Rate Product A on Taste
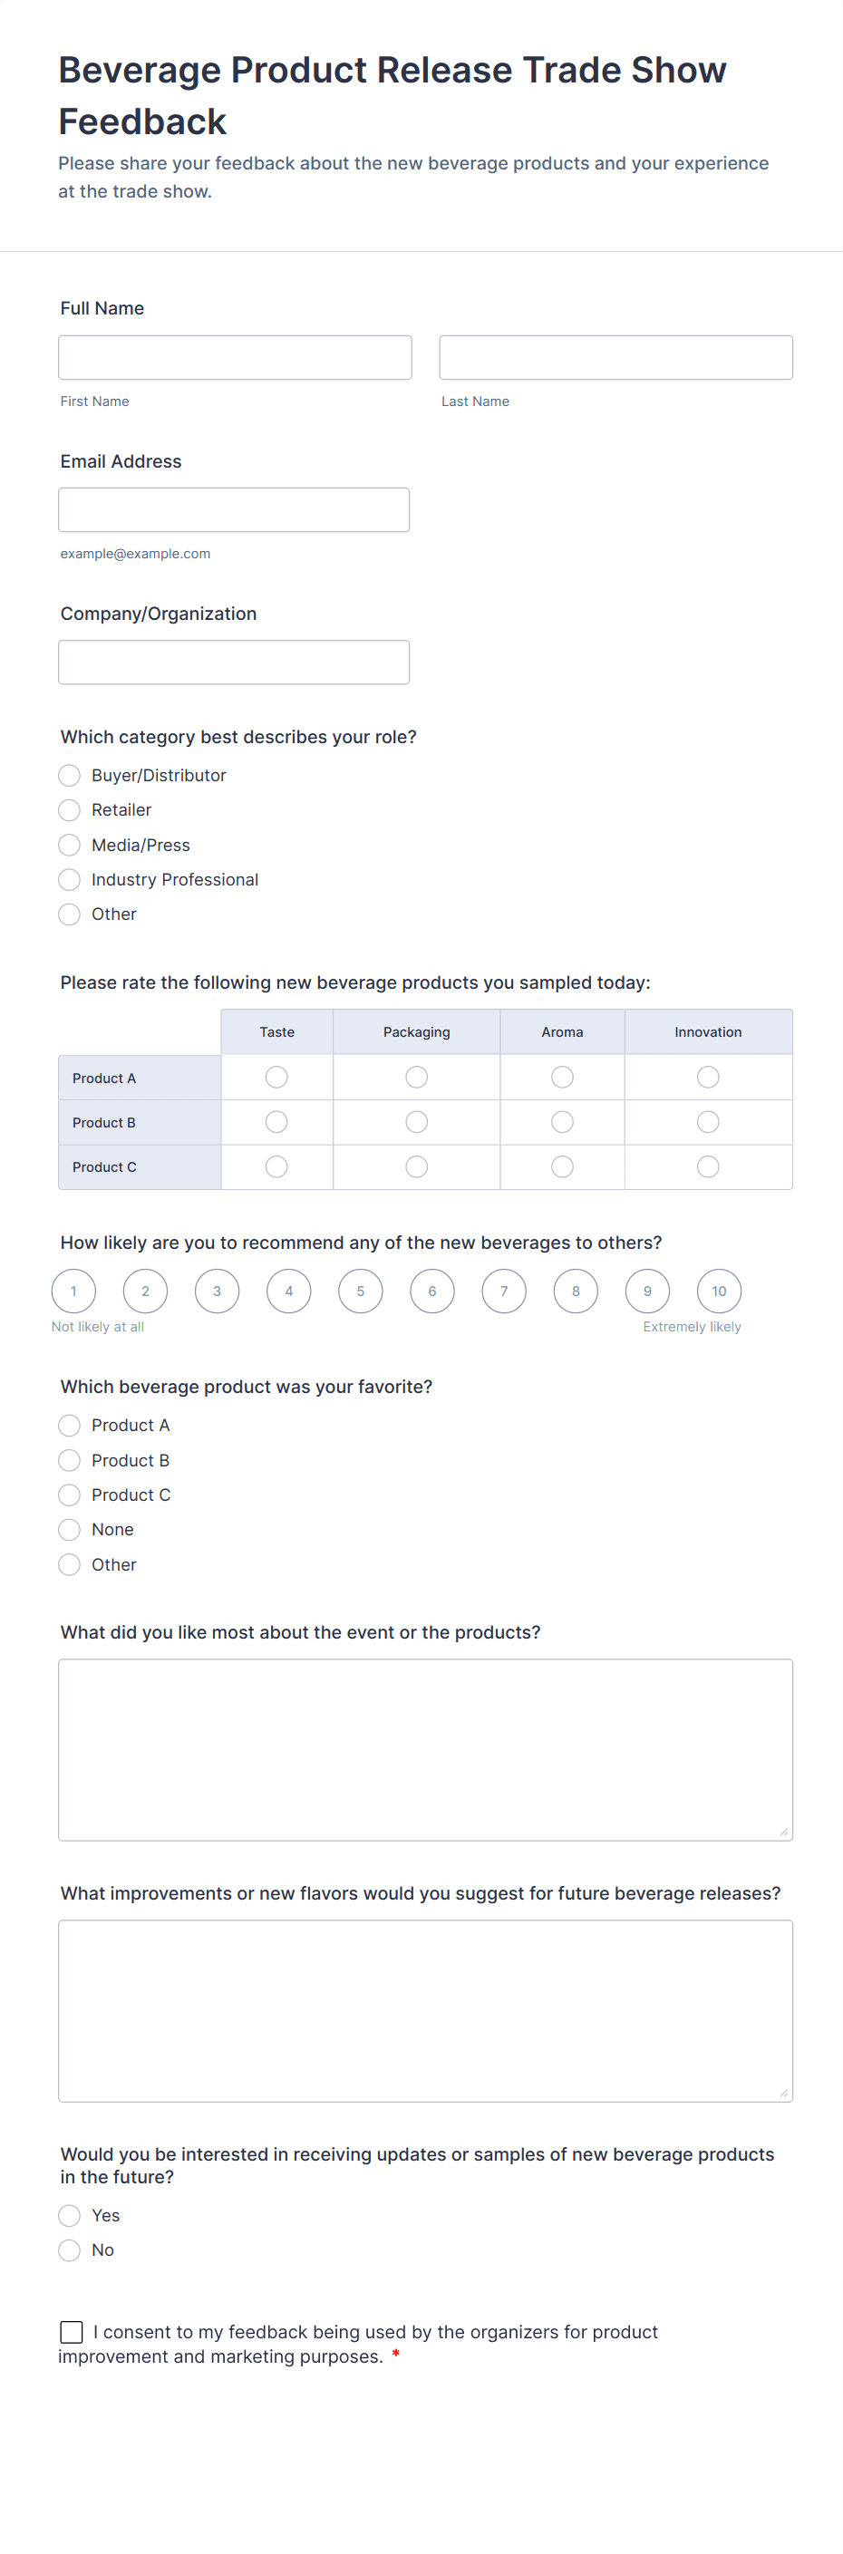 click(x=276, y=1077)
